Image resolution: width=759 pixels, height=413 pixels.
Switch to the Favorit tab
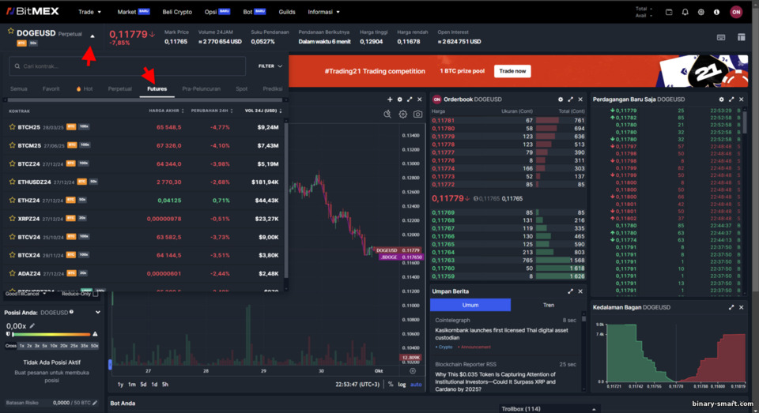point(51,89)
